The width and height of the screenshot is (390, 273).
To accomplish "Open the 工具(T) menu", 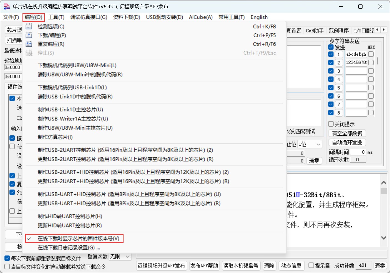I will point(56,17).
